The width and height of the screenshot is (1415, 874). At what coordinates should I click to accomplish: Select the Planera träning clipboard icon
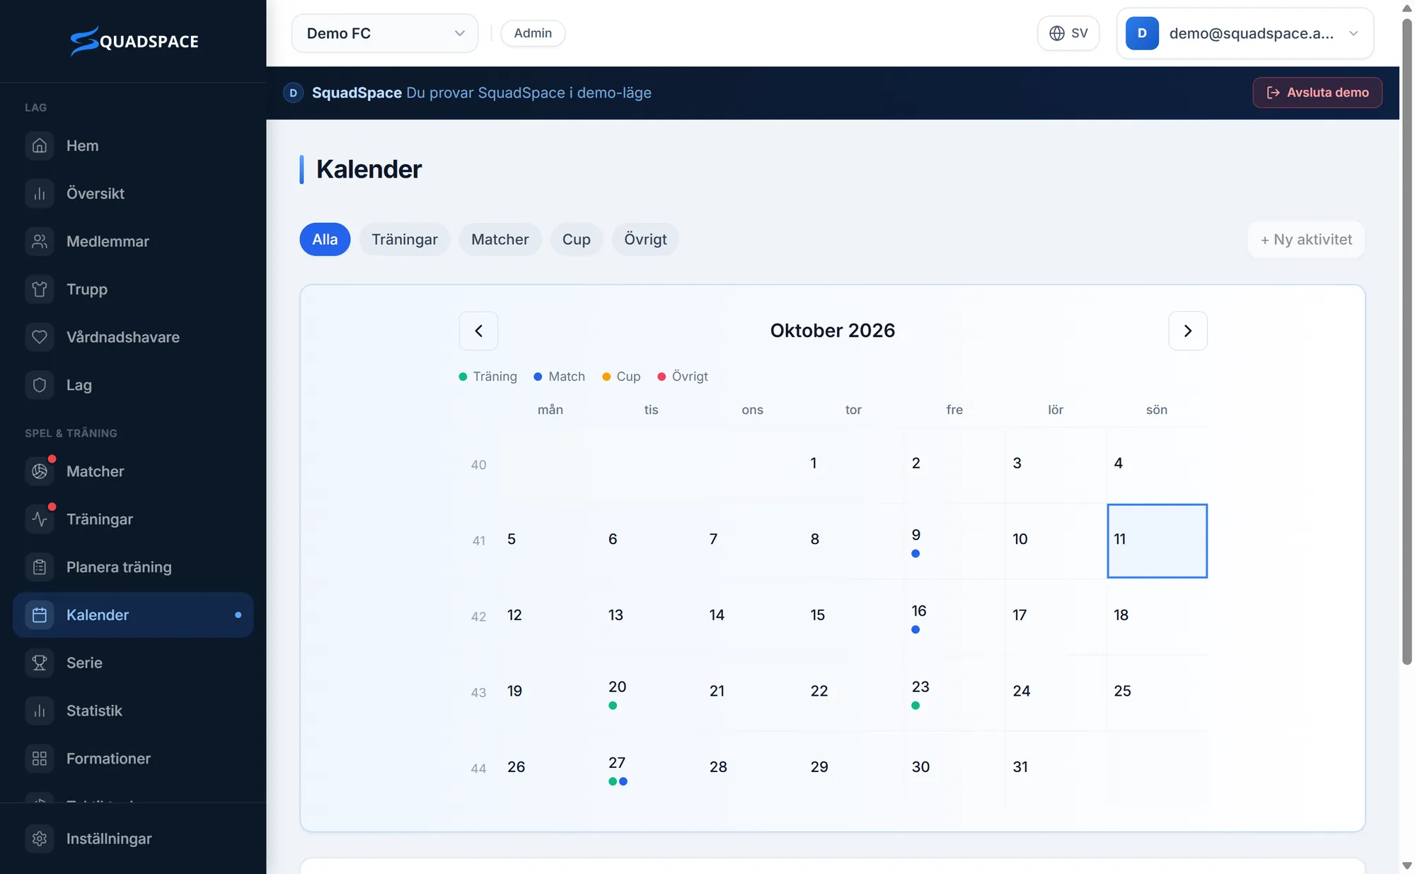coord(40,567)
